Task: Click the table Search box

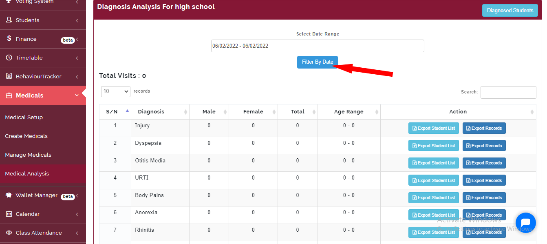Action: (508, 92)
